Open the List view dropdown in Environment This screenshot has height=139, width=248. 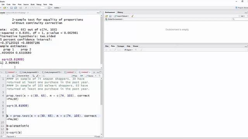point(242,16)
